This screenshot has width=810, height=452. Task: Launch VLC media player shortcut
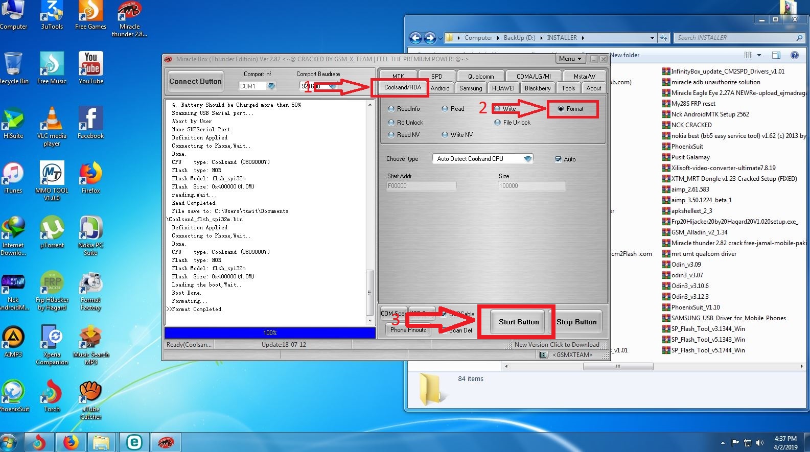pyautogui.click(x=52, y=127)
